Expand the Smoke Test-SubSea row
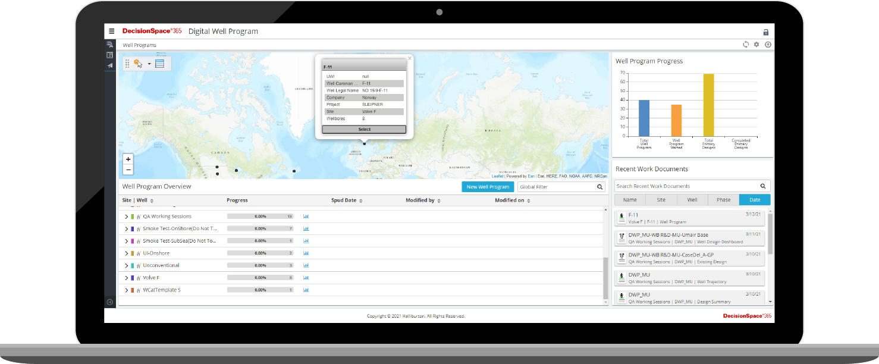This screenshot has height=364, width=879. coord(127,241)
